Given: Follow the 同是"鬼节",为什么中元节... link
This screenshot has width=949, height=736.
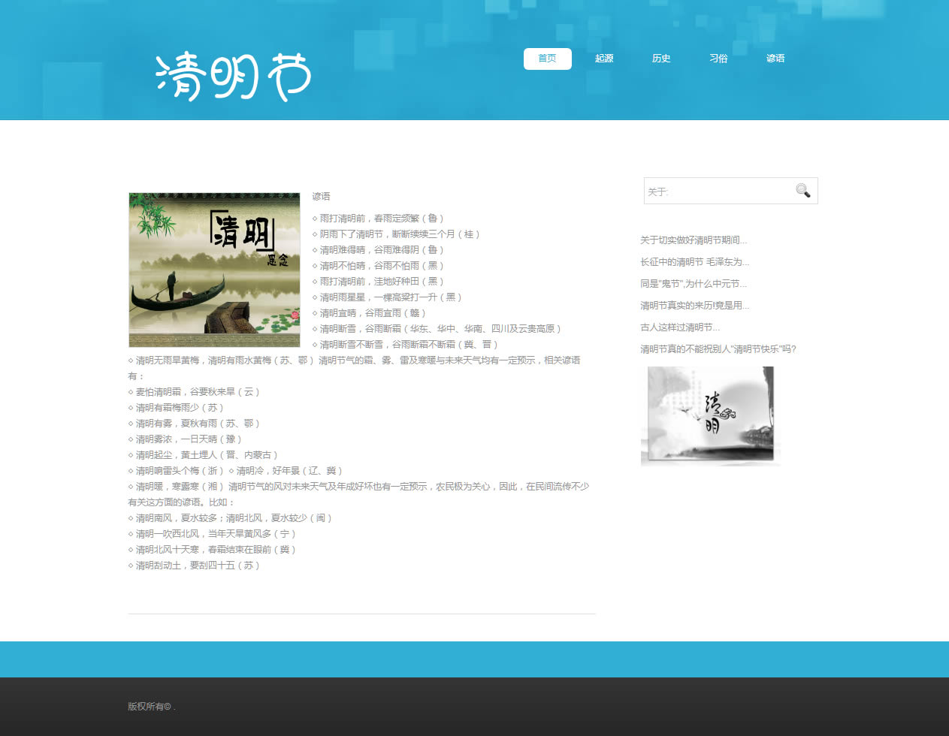Looking at the screenshot, I should pos(693,284).
